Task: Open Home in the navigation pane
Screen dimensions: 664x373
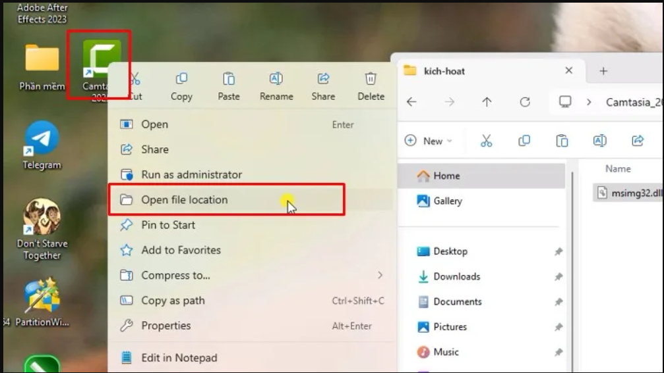Action: click(446, 176)
